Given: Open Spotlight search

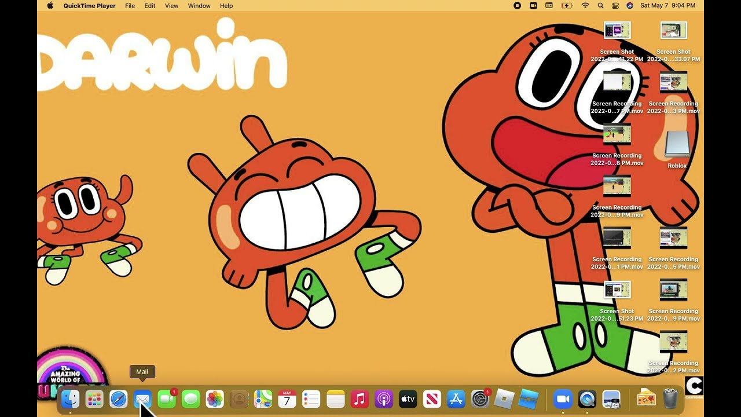Looking at the screenshot, I should pyautogui.click(x=600, y=6).
